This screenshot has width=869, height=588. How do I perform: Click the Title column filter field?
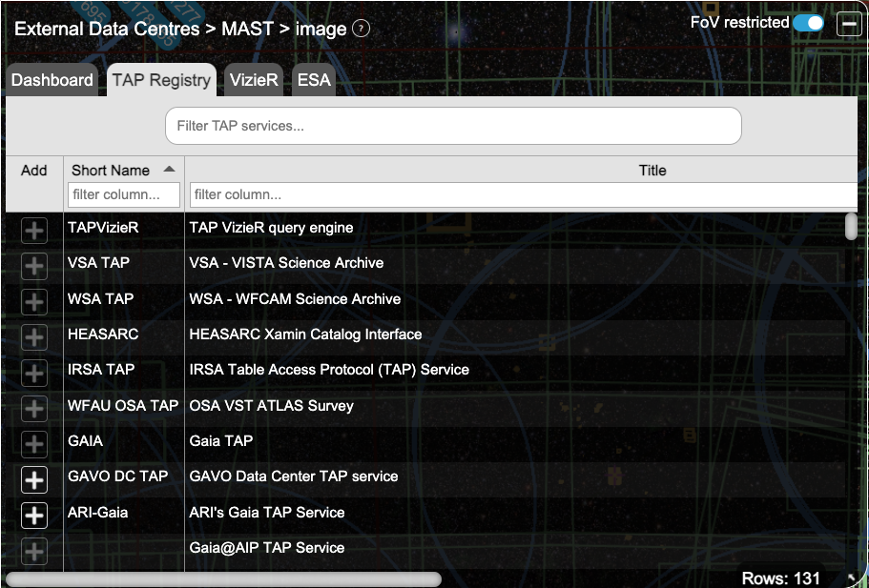523,195
